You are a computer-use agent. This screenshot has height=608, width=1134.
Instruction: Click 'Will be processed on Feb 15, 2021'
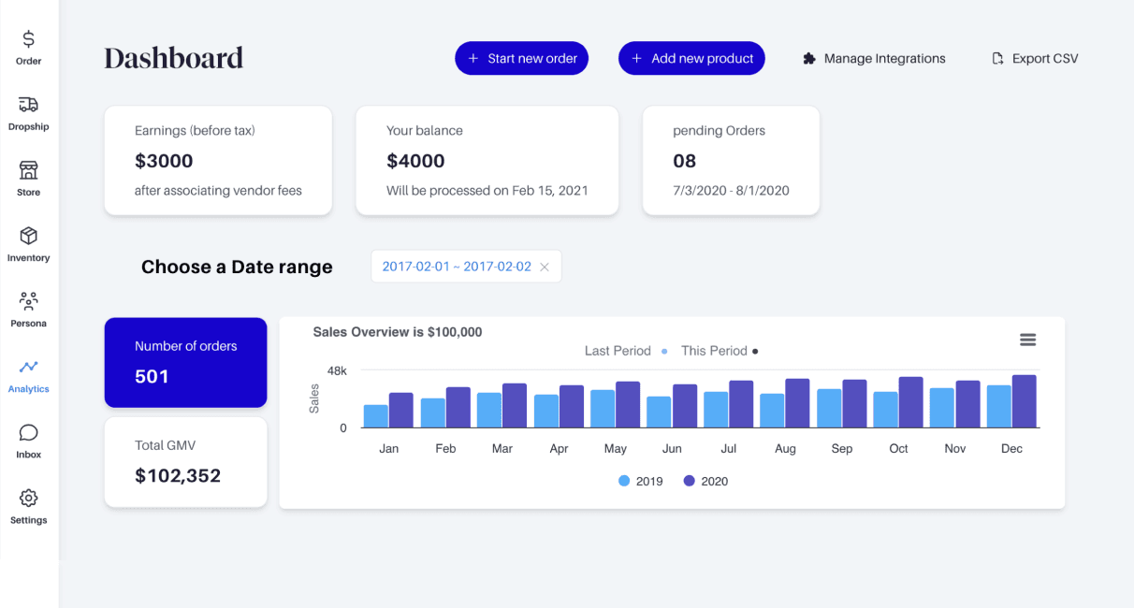487,190
